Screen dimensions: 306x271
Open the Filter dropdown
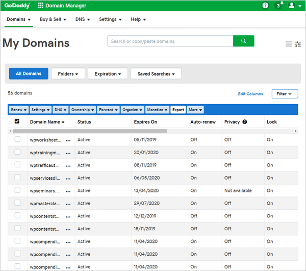(285, 94)
